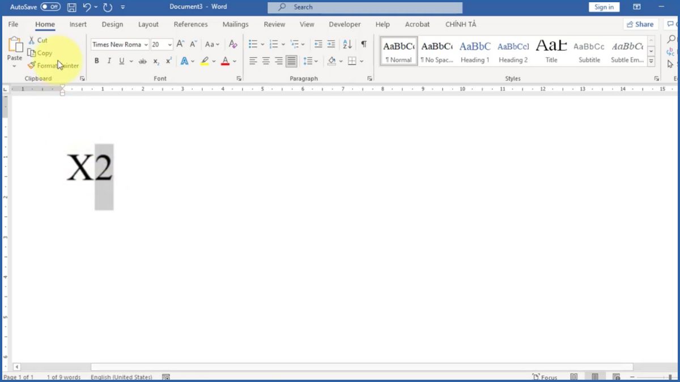
Task: Click the Increase Indent icon
Action: [331, 44]
